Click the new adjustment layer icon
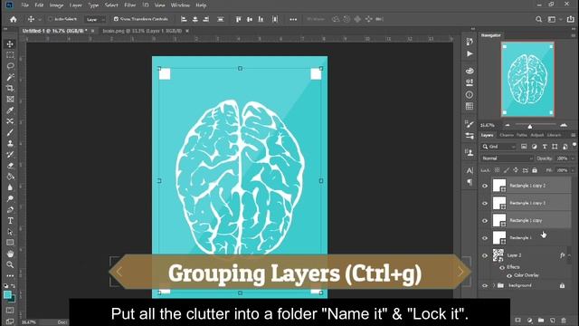The height and width of the screenshot is (326, 579). tap(529, 320)
